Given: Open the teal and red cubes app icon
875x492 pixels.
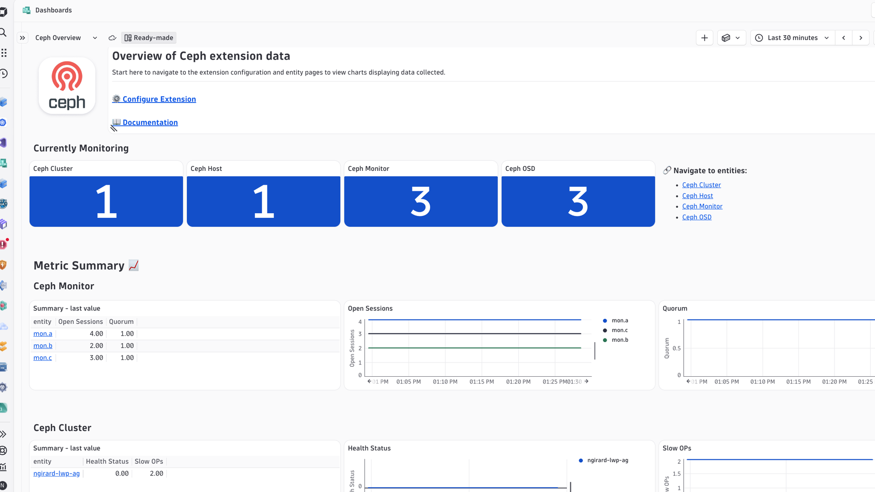Looking at the screenshot, I should point(3,306).
